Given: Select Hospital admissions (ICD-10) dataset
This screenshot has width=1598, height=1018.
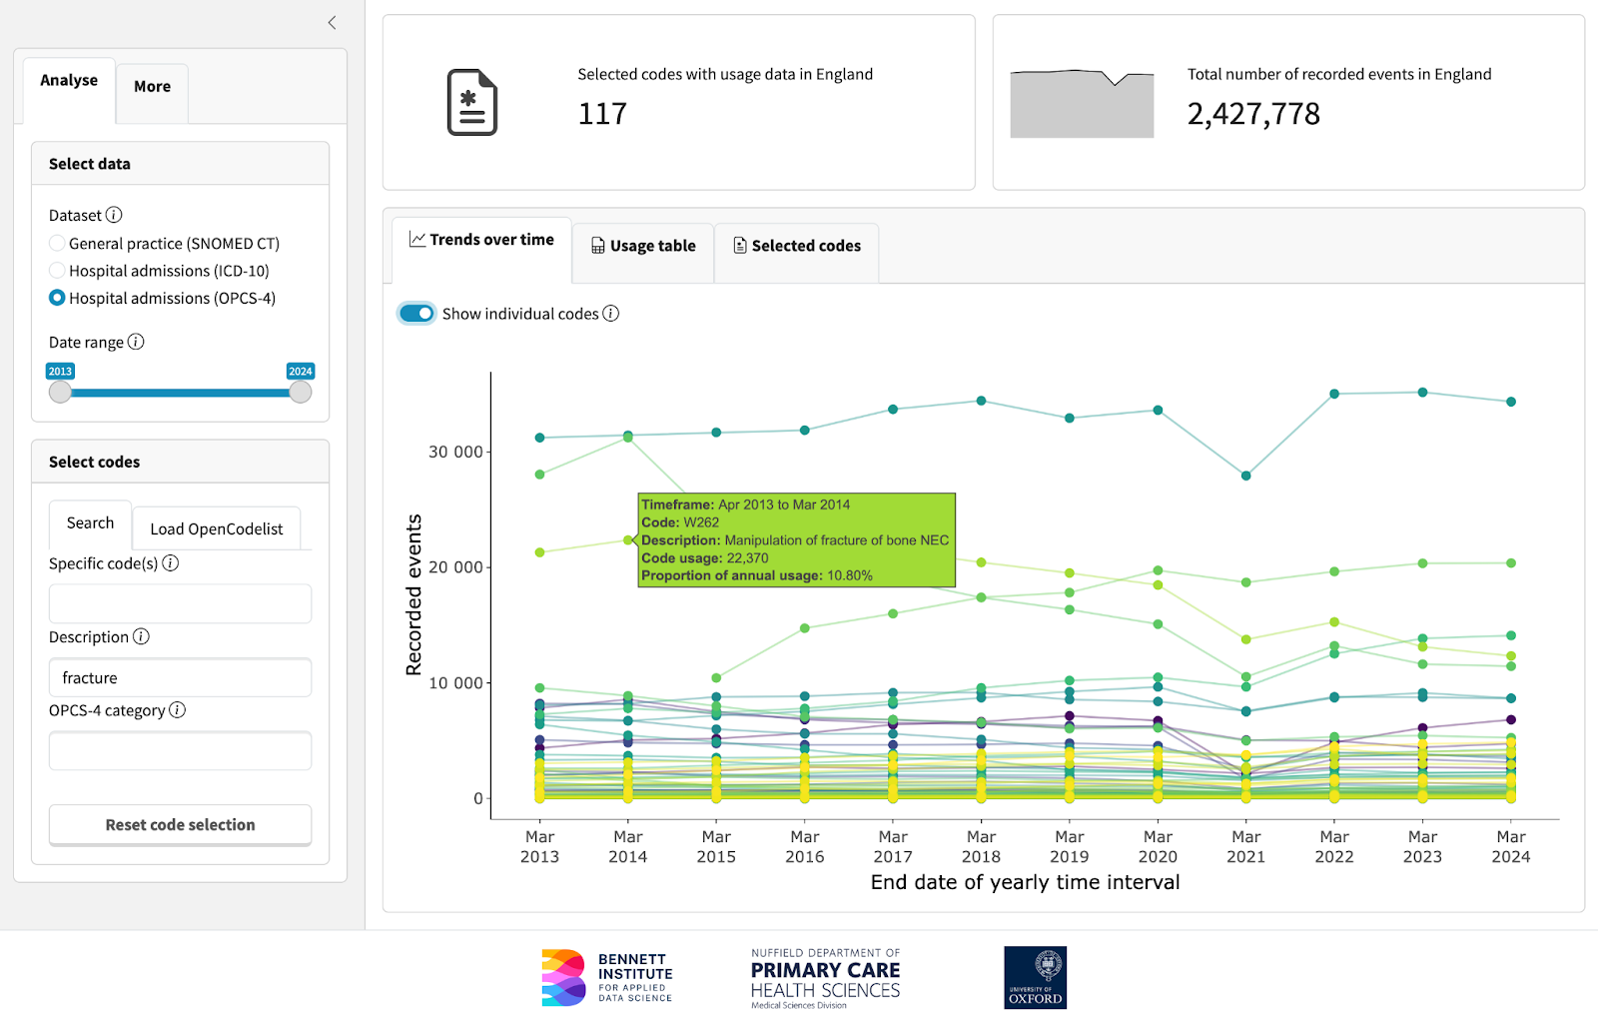Looking at the screenshot, I should coord(58,271).
